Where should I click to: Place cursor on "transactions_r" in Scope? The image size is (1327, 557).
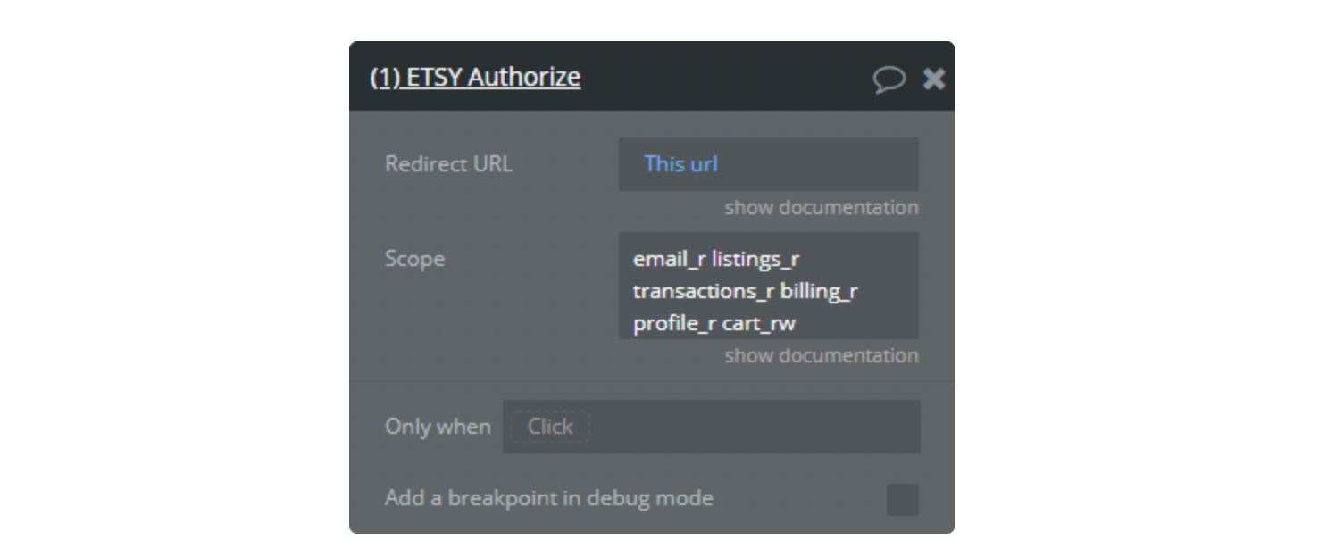tap(704, 292)
